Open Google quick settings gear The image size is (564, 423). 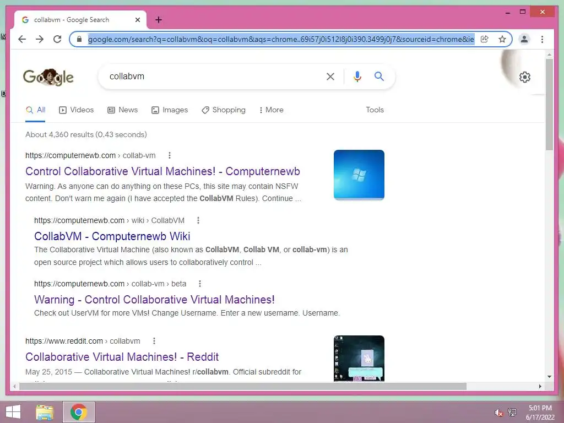[x=525, y=77]
